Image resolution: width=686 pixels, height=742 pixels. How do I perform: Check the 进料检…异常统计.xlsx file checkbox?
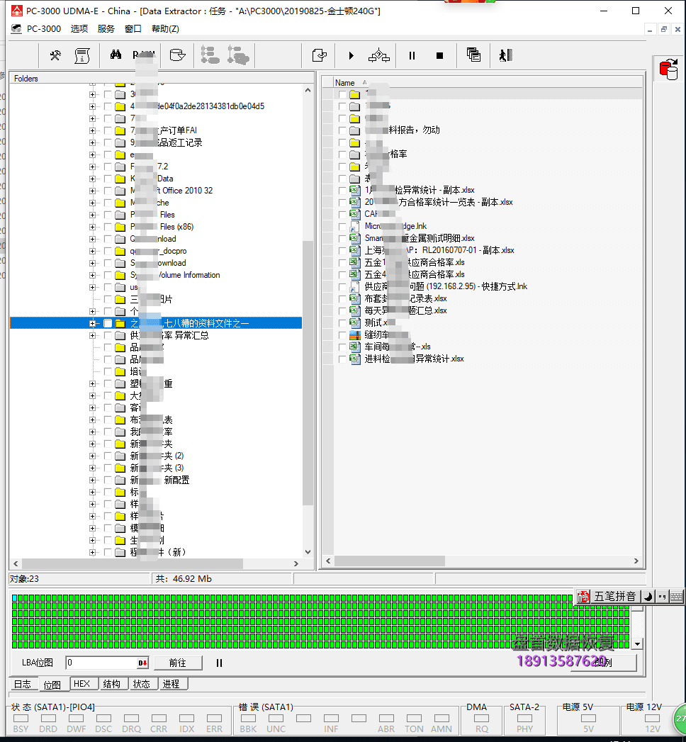pyautogui.click(x=342, y=359)
